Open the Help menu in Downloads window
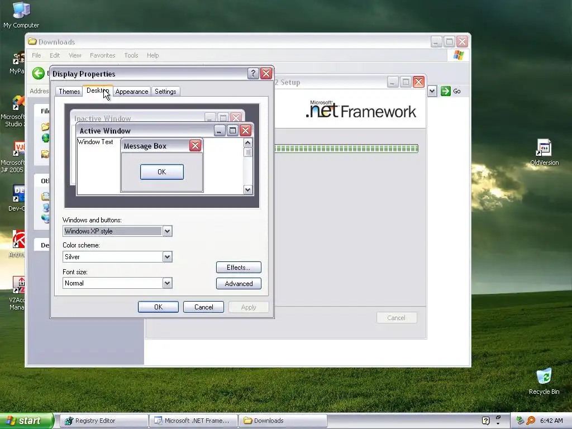Screen dimensions: 572x429 coord(153,55)
